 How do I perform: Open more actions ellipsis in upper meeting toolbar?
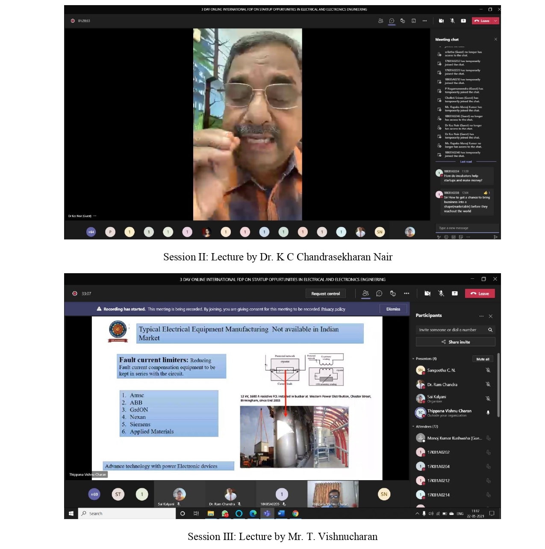[x=424, y=21]
